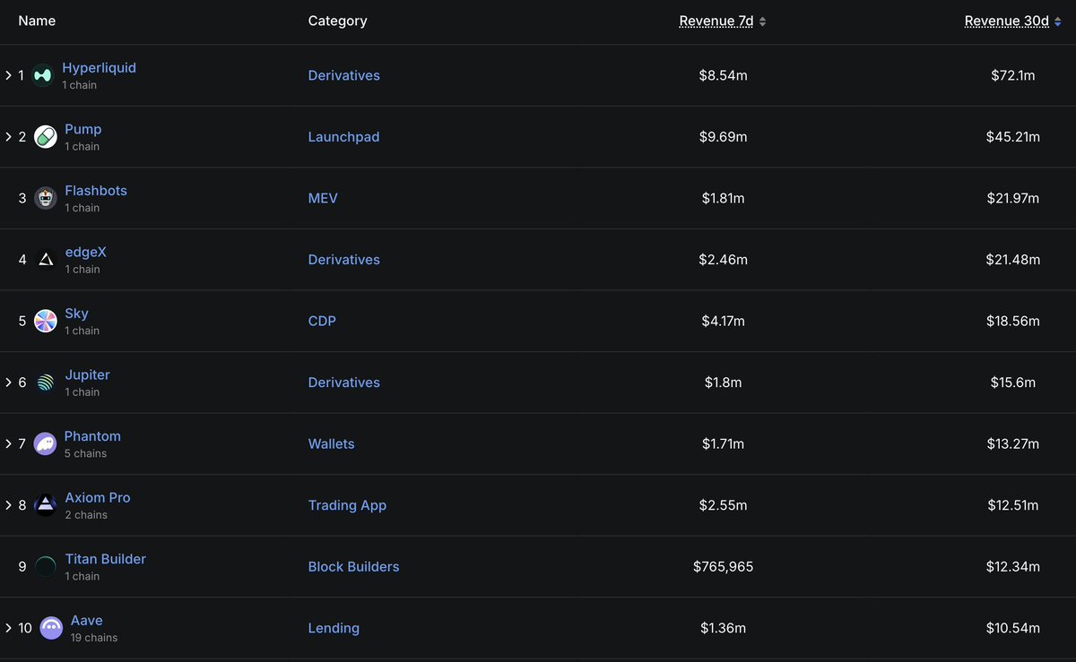This screenshot has width=1076, height=662.
Task: Select the $2.55m 7d revenue cell
Action: [723, 505]
